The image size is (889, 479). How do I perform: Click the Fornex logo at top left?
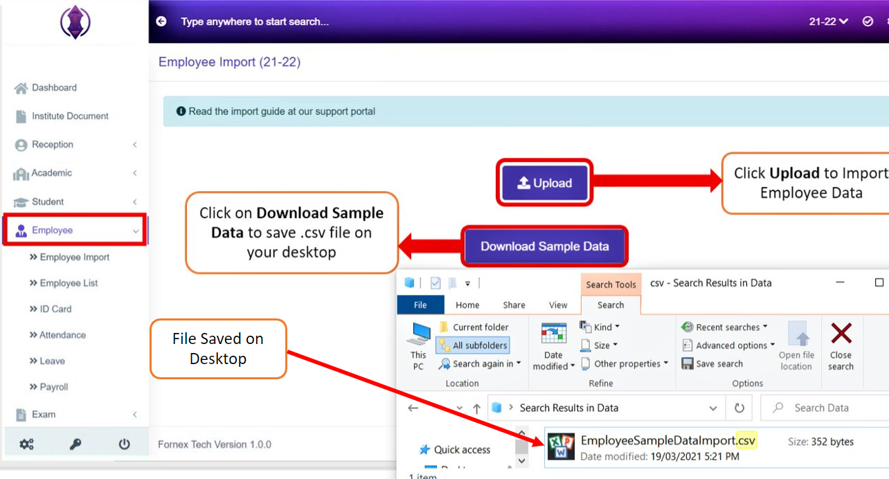(x=75, y=22)
